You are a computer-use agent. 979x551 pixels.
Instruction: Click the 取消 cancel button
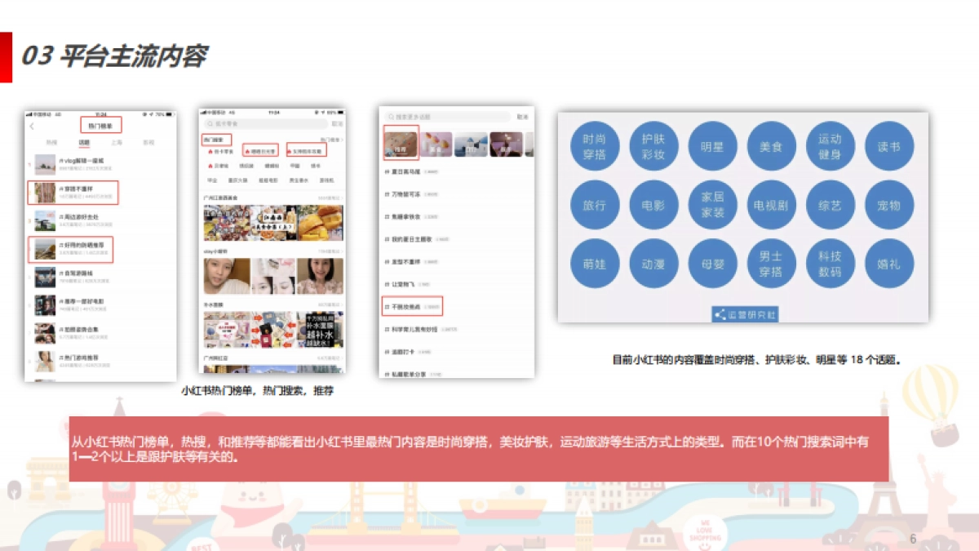pyautogui.click(x=524, y=116)
